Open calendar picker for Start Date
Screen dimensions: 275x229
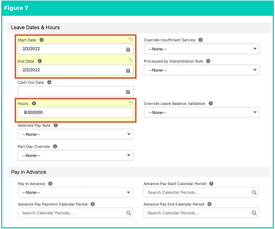[x=128, y=50]
